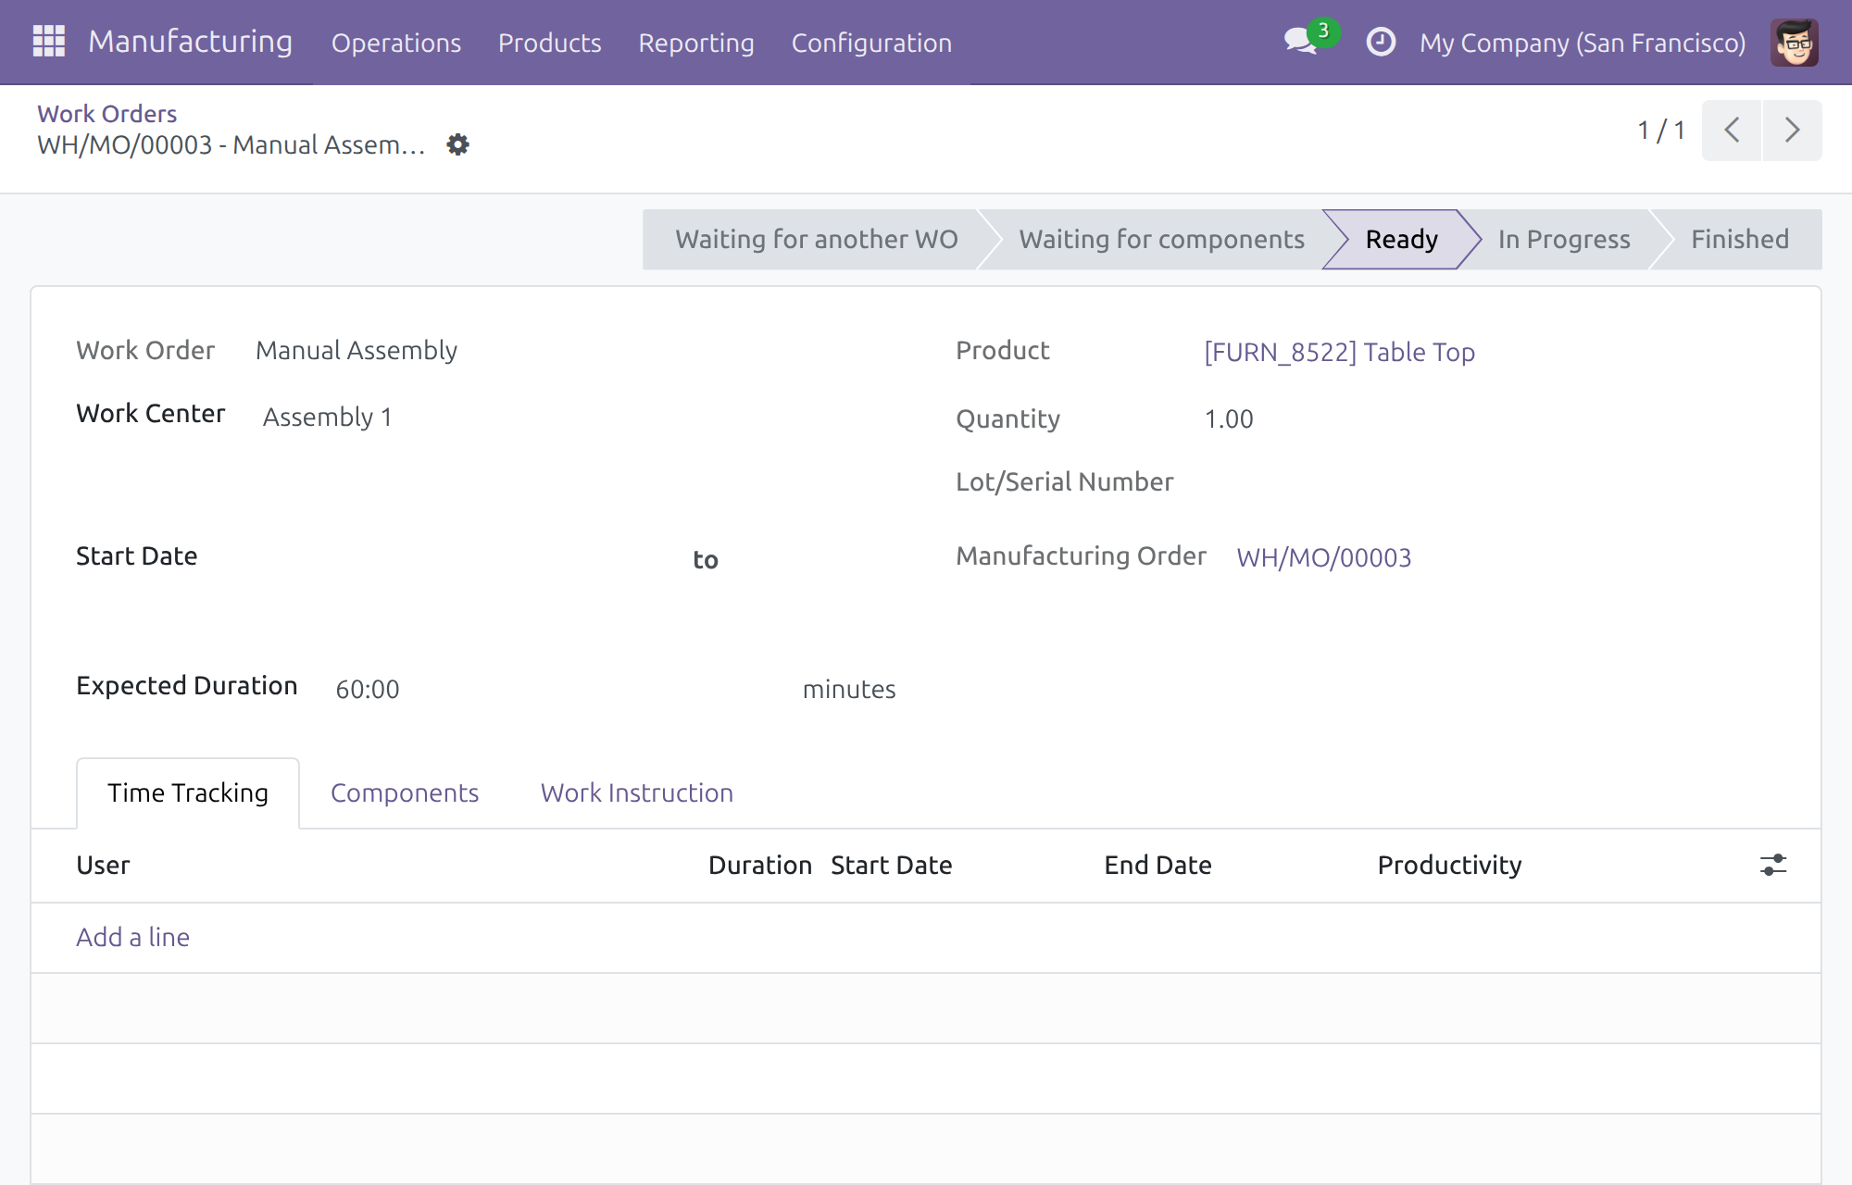Open optional columns adjust icon
This screenshot has width=1852, height=1185.
[1773, 865]
